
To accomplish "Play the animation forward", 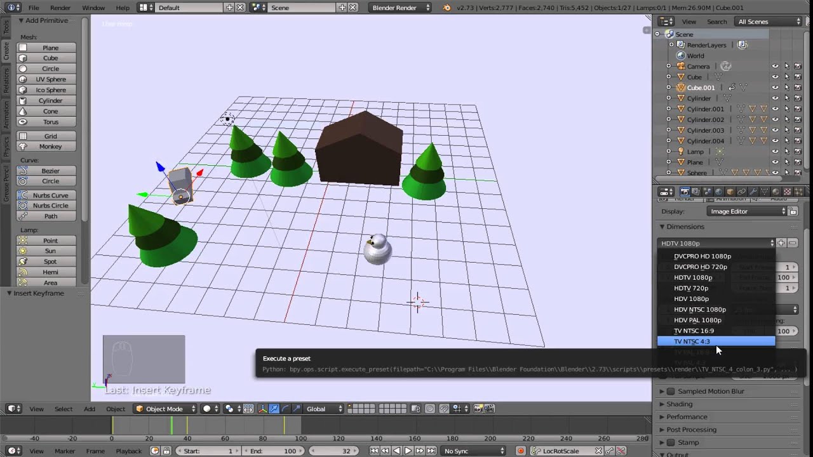I will coord(408,451).
